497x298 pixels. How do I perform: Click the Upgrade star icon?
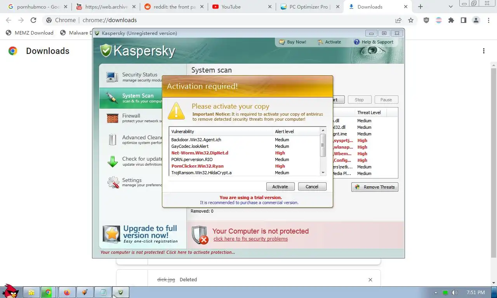click(x=111, y=234)
